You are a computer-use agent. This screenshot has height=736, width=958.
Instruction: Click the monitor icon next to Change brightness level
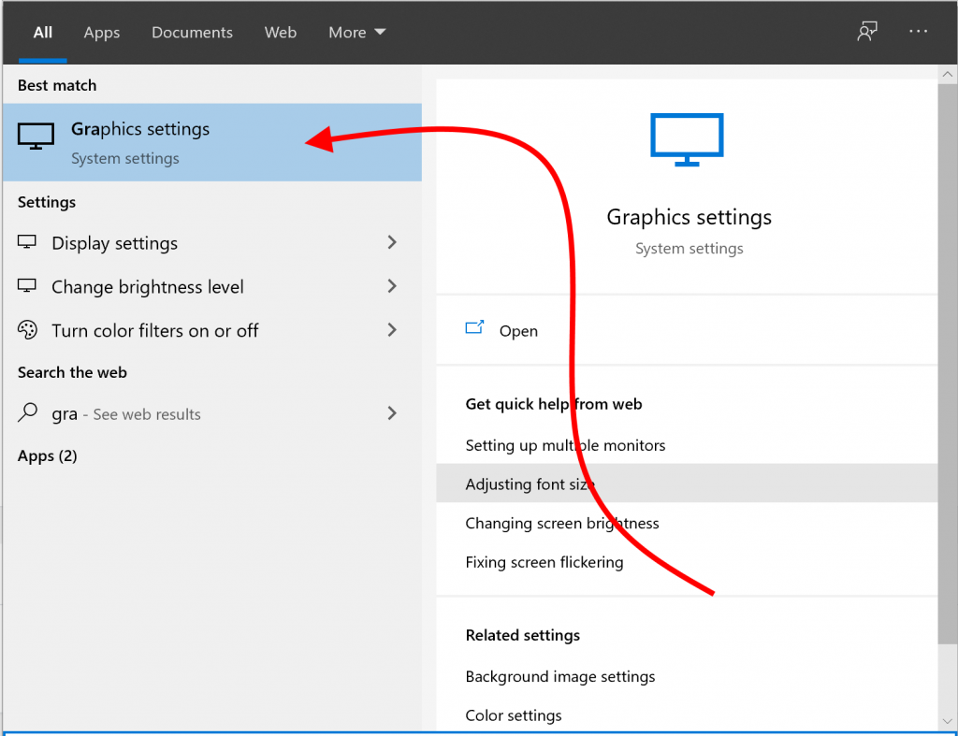coord(27,286)
